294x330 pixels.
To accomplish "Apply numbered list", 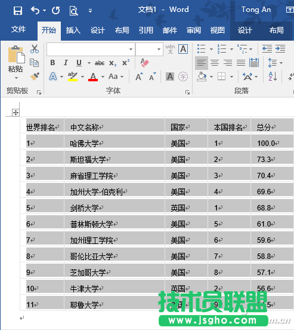I will coord(222,49).
